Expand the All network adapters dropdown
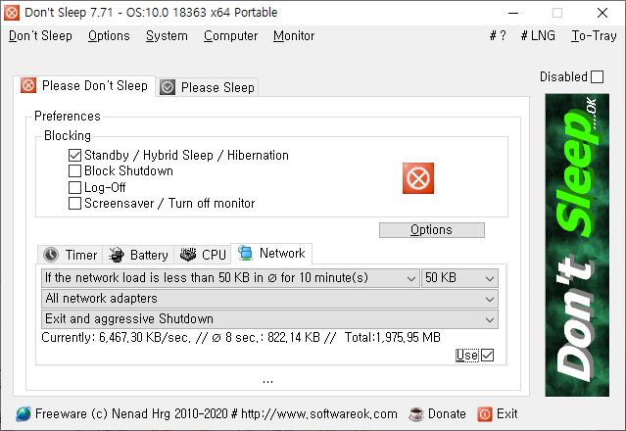 point(269,299)
